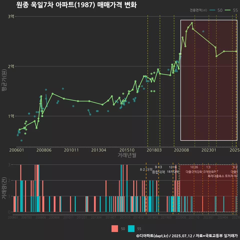
Task: Click the '거래량(건)' volume axis title
Action: pos(4,188)
